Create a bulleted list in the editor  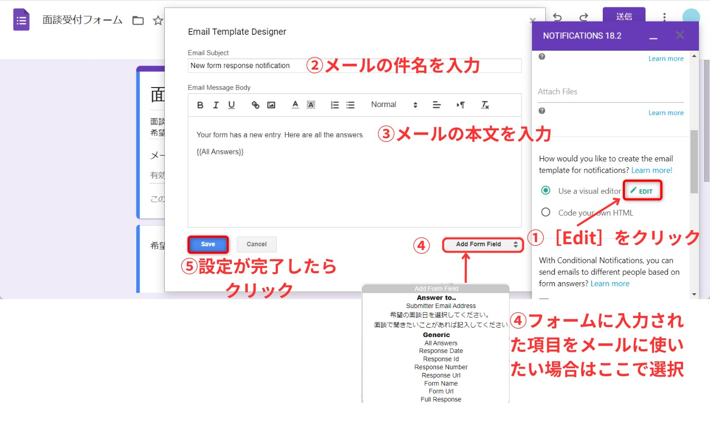350,105
